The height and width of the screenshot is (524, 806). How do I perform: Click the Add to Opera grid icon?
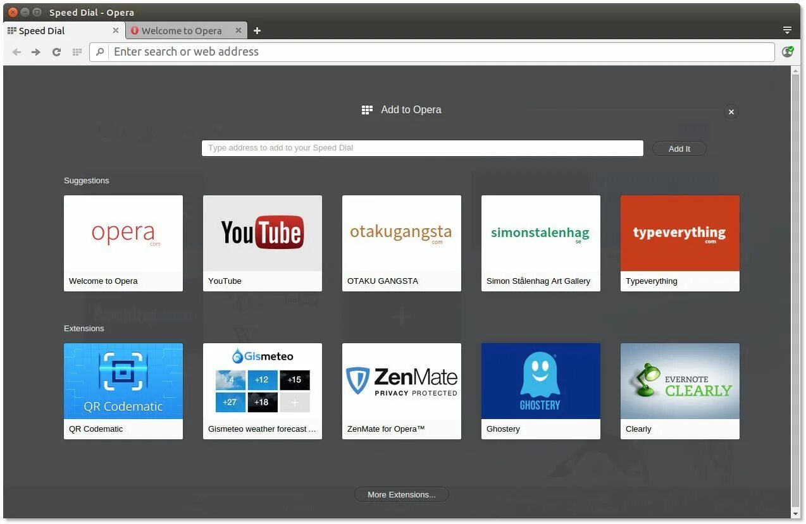click(x=367, y=110)
